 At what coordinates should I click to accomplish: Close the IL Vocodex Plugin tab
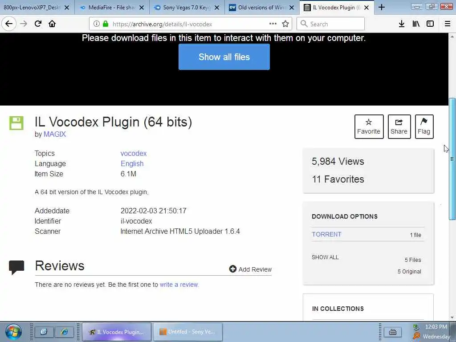366,8
